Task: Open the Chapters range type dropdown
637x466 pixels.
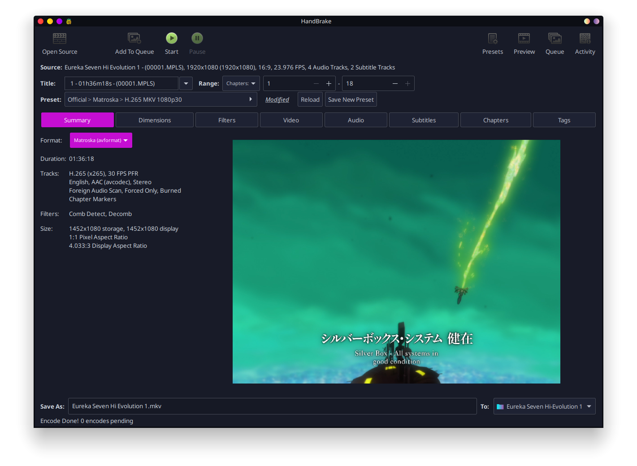Action: (241, 83)
